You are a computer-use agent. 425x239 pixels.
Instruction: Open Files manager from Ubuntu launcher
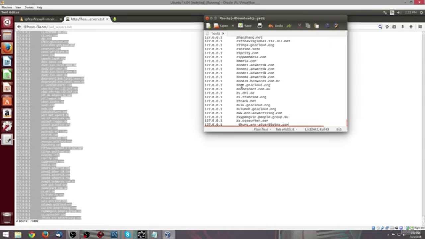(x=7, y=35)
